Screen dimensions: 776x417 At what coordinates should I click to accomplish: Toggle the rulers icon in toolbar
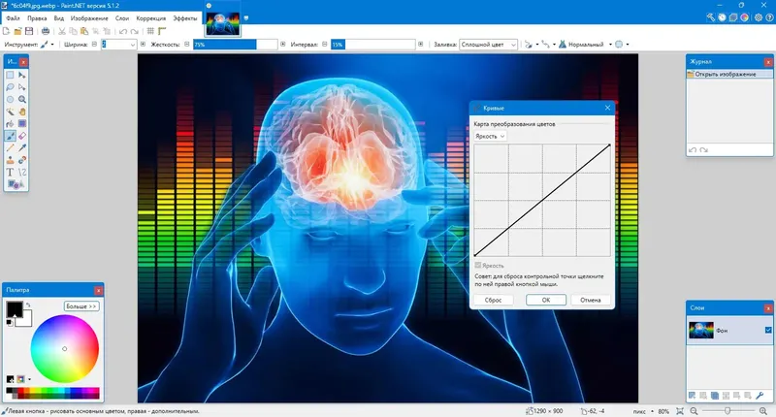tap(162, 31)
